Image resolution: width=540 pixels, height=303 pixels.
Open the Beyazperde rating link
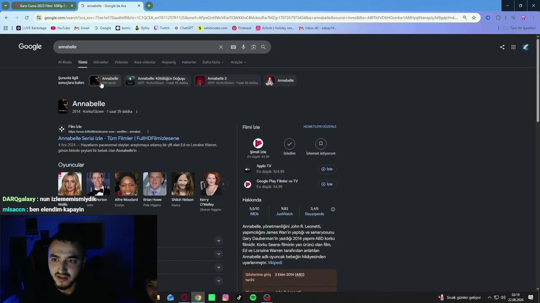pyautogui.click(x=315, y=214)
